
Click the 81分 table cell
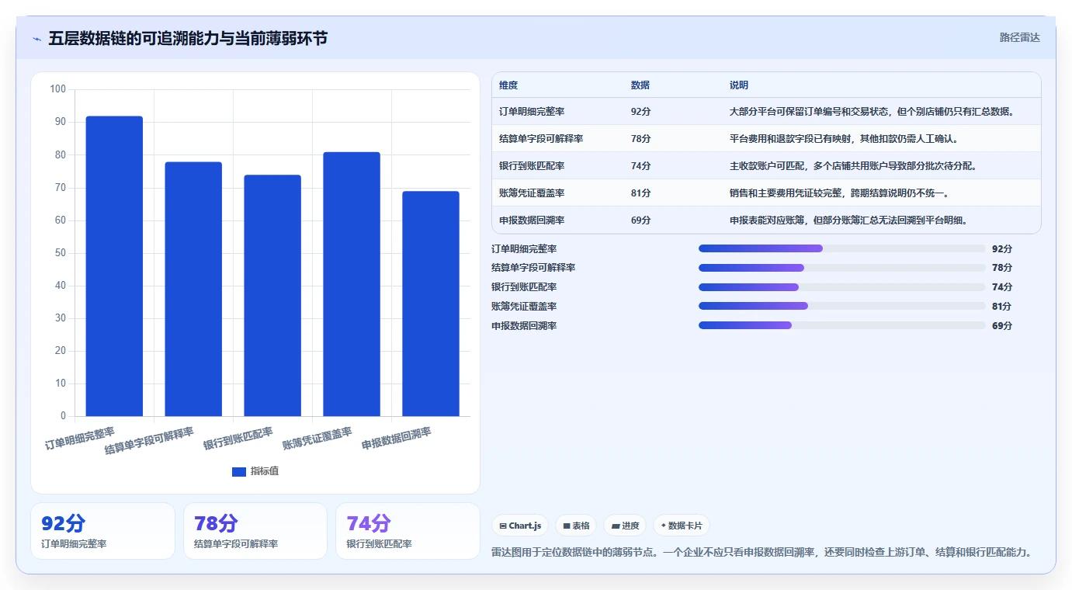click(x=641, y=193)
